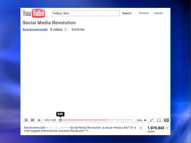Toggle the expand player size icon
The width and height of the screenshot is (191, 143).
point(151,120)
